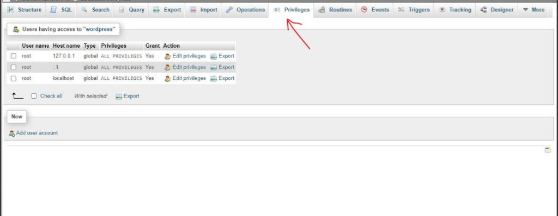The image size is (558, 216).
Task: Open the Import tab
Action: tap(203, 10)
